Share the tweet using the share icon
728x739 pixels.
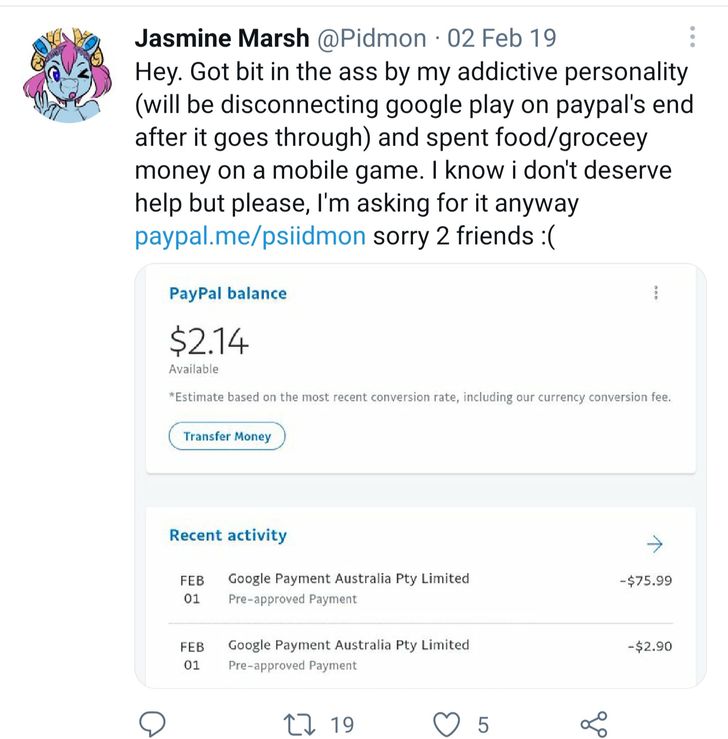click(594, 724)
